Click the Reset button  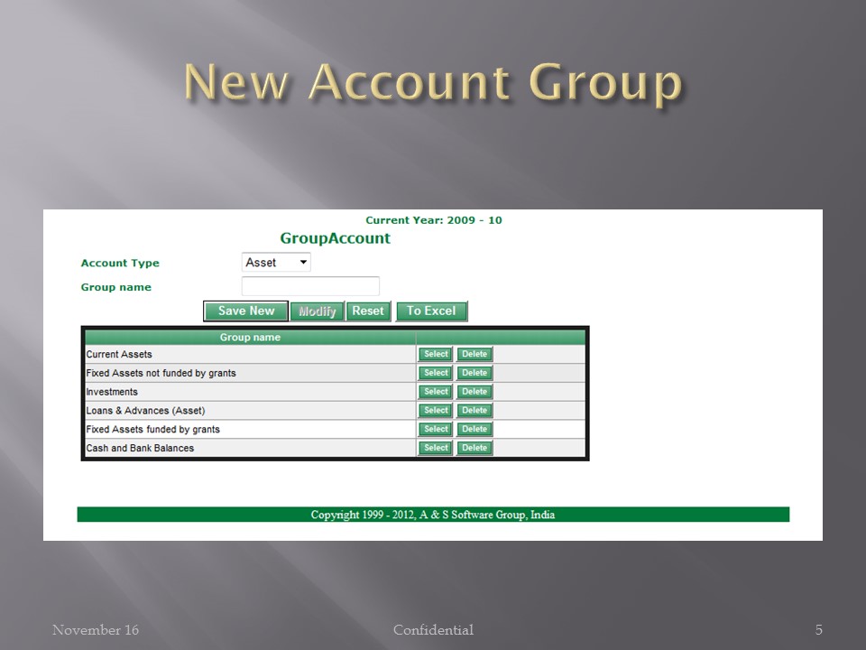(368, 311)
